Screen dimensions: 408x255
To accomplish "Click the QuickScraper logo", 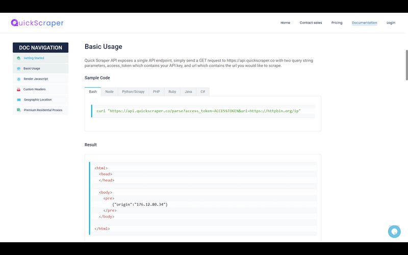I will pyautogui.click(x=37, y=23).
